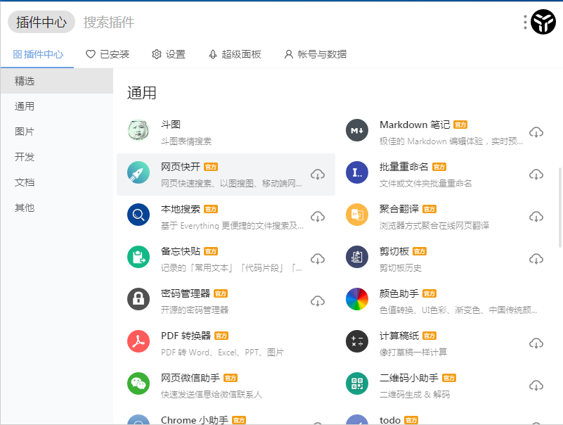Click the download icon for 网页快开
The height and width of the screenshot is (425, 563).
[x=318, y=175]
